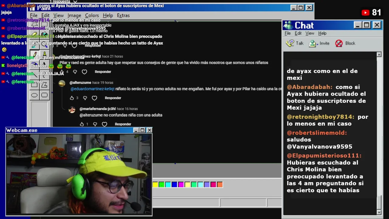This screenshot has height=219, width=389.
Task: Dislike alteruzume's comment
Action: tap(85, 98)
